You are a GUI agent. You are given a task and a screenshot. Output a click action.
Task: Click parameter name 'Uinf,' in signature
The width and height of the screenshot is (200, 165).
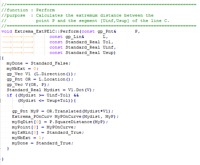[109, 47]
